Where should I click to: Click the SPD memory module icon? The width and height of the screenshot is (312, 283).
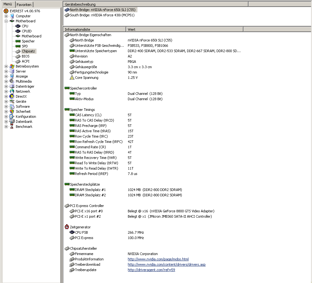(x=18, y=46)
